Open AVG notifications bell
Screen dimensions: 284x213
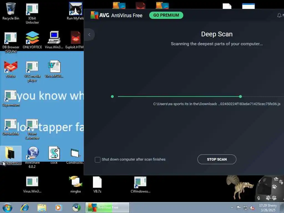(279, 15)
